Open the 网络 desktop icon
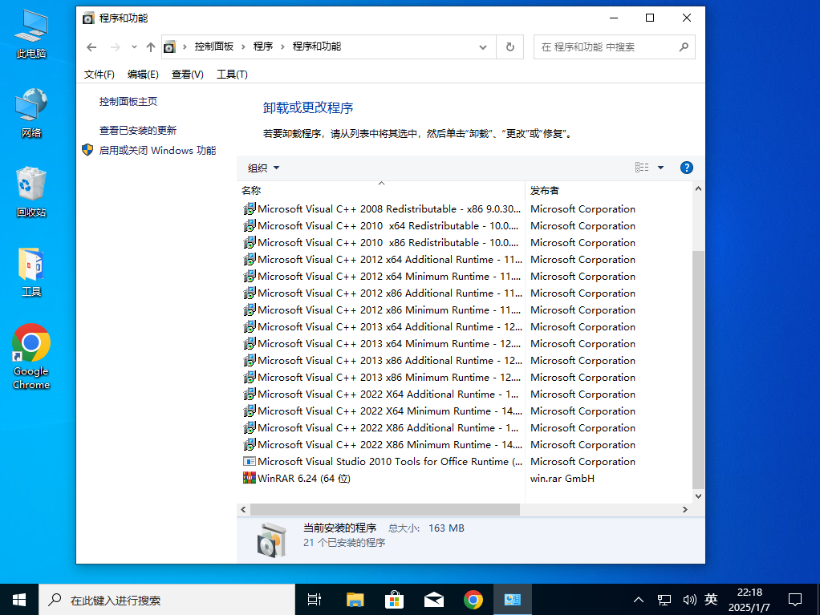 click(30, 108)
